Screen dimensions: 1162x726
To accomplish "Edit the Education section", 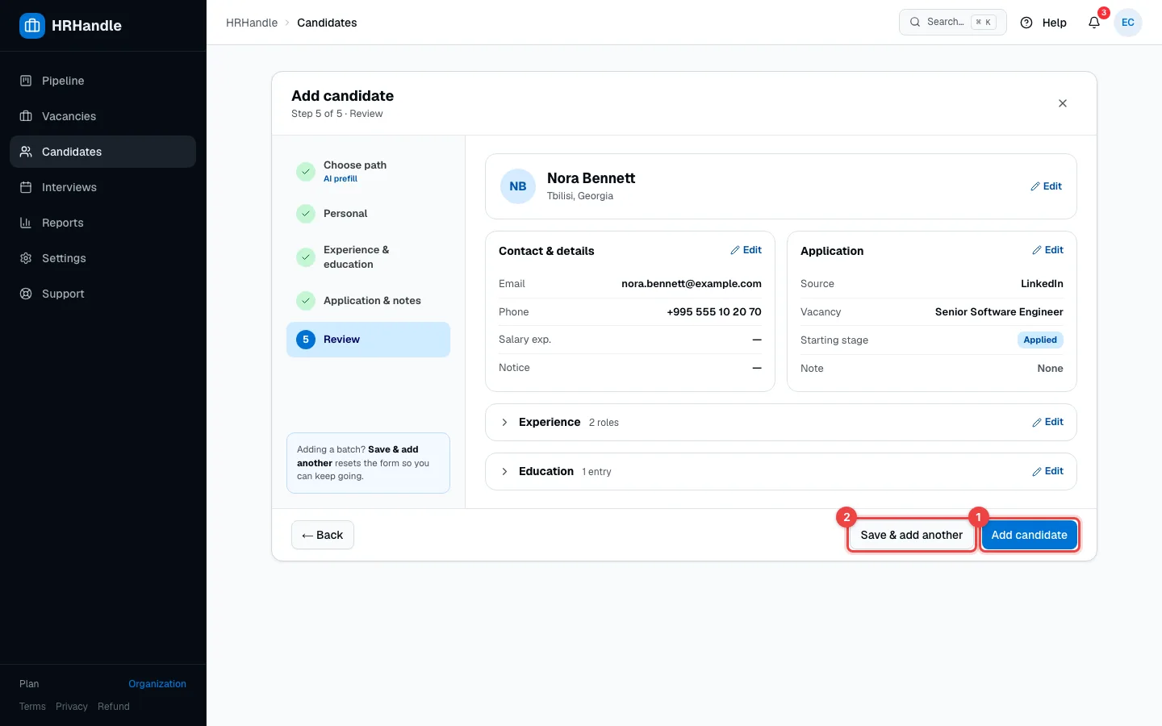I will click(1047, 471).
